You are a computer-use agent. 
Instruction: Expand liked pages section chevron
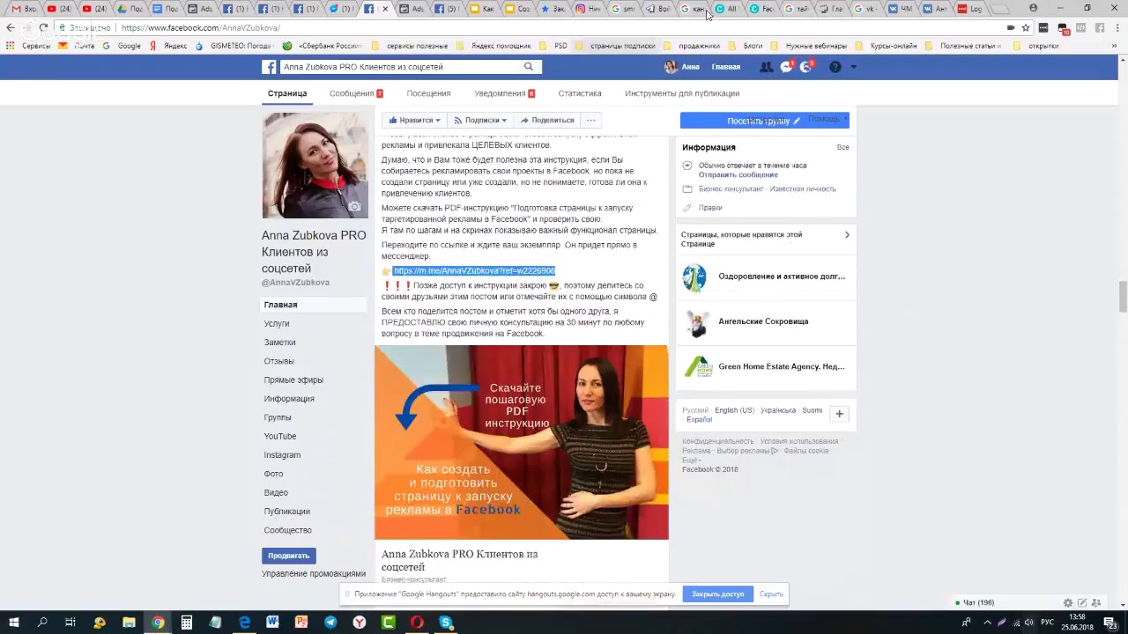847,235
